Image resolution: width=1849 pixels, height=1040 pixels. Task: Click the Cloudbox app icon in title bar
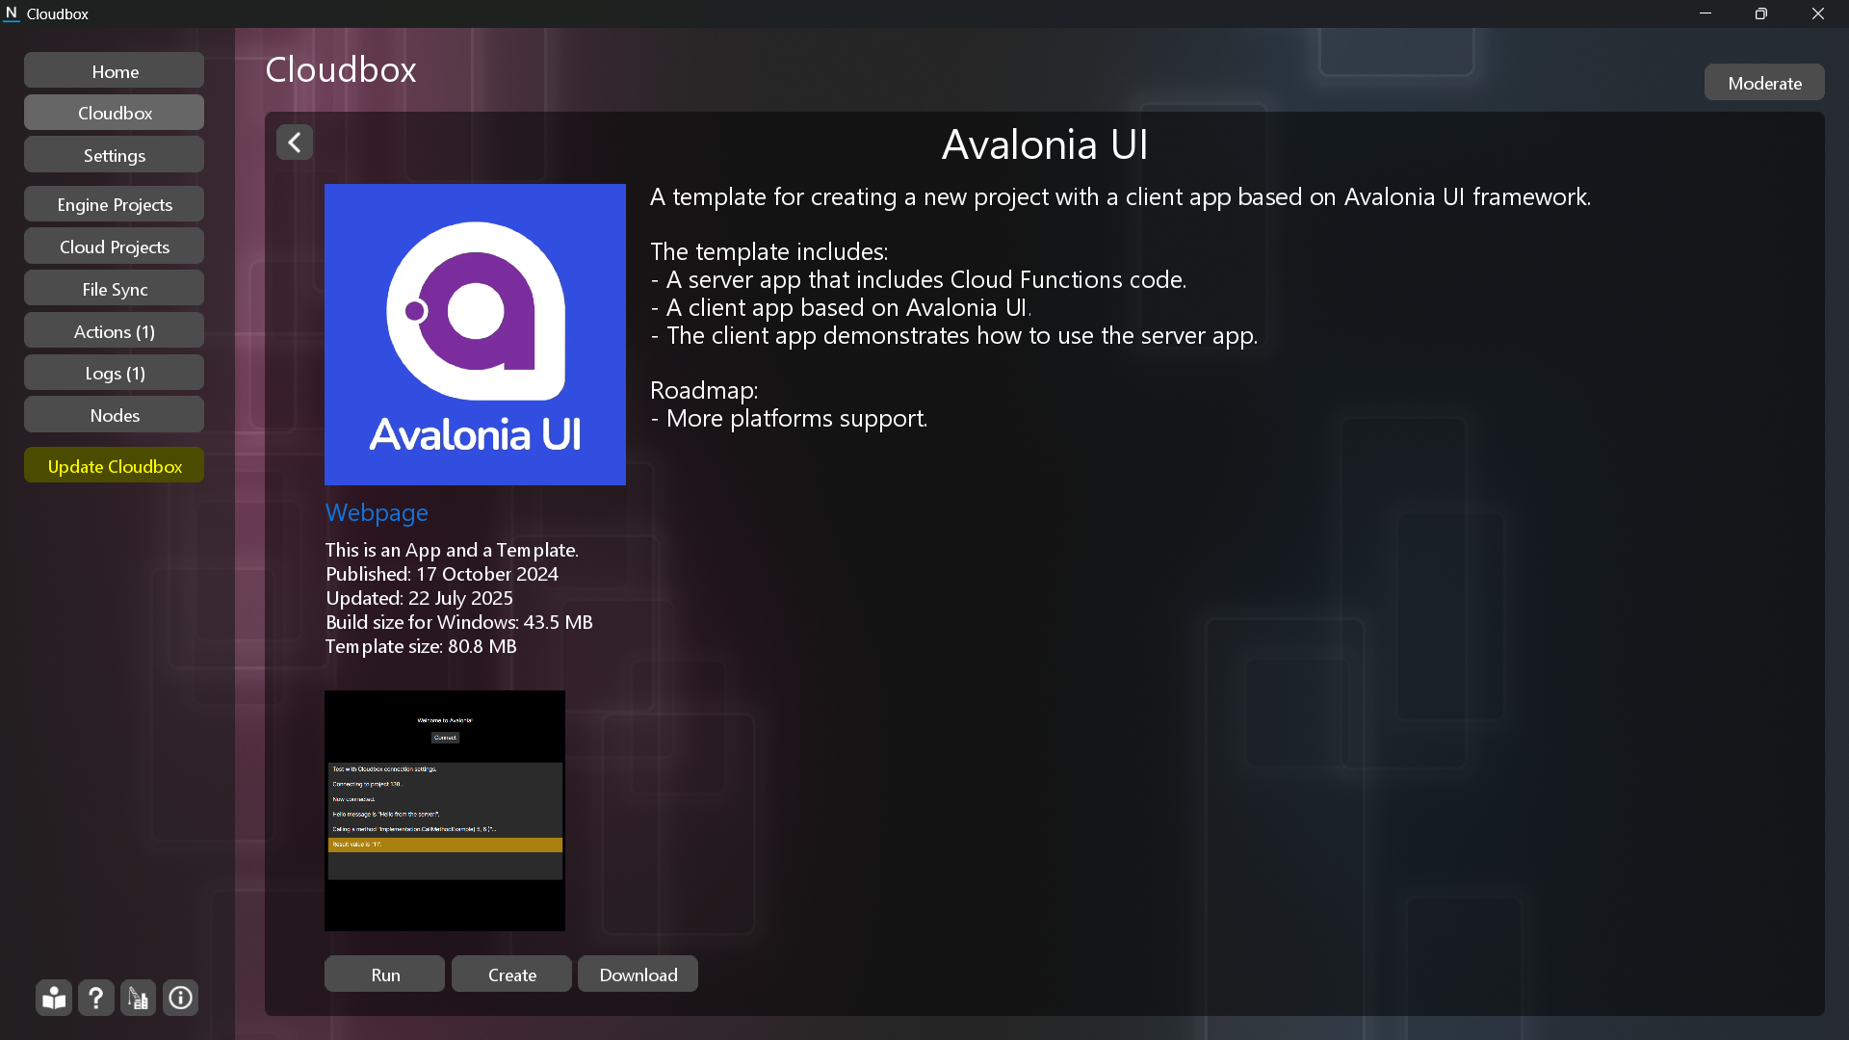[x=12, y=13]
